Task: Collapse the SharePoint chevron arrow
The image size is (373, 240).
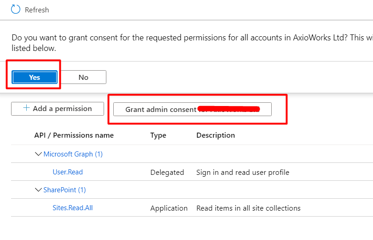Action: tap(38, 190)
